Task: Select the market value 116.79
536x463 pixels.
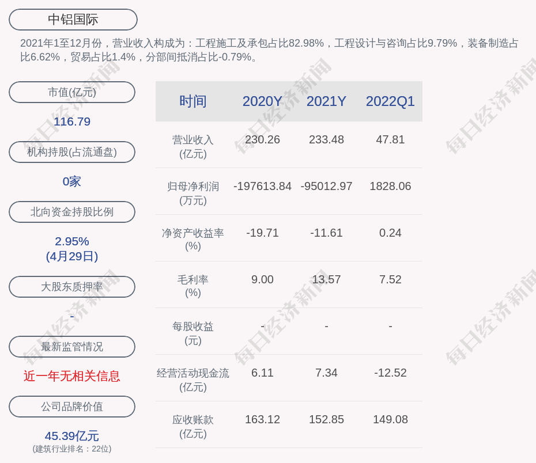Action: (72, 122)
